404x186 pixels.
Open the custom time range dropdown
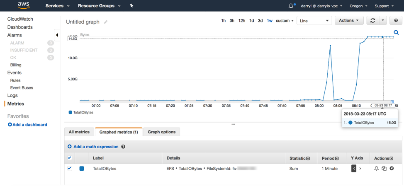pyautogui.click(x=285, y=21)
